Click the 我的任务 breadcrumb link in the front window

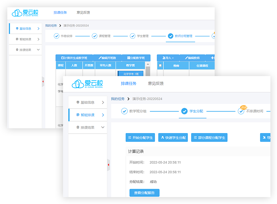pyautogui.click(x=118, y=99)
